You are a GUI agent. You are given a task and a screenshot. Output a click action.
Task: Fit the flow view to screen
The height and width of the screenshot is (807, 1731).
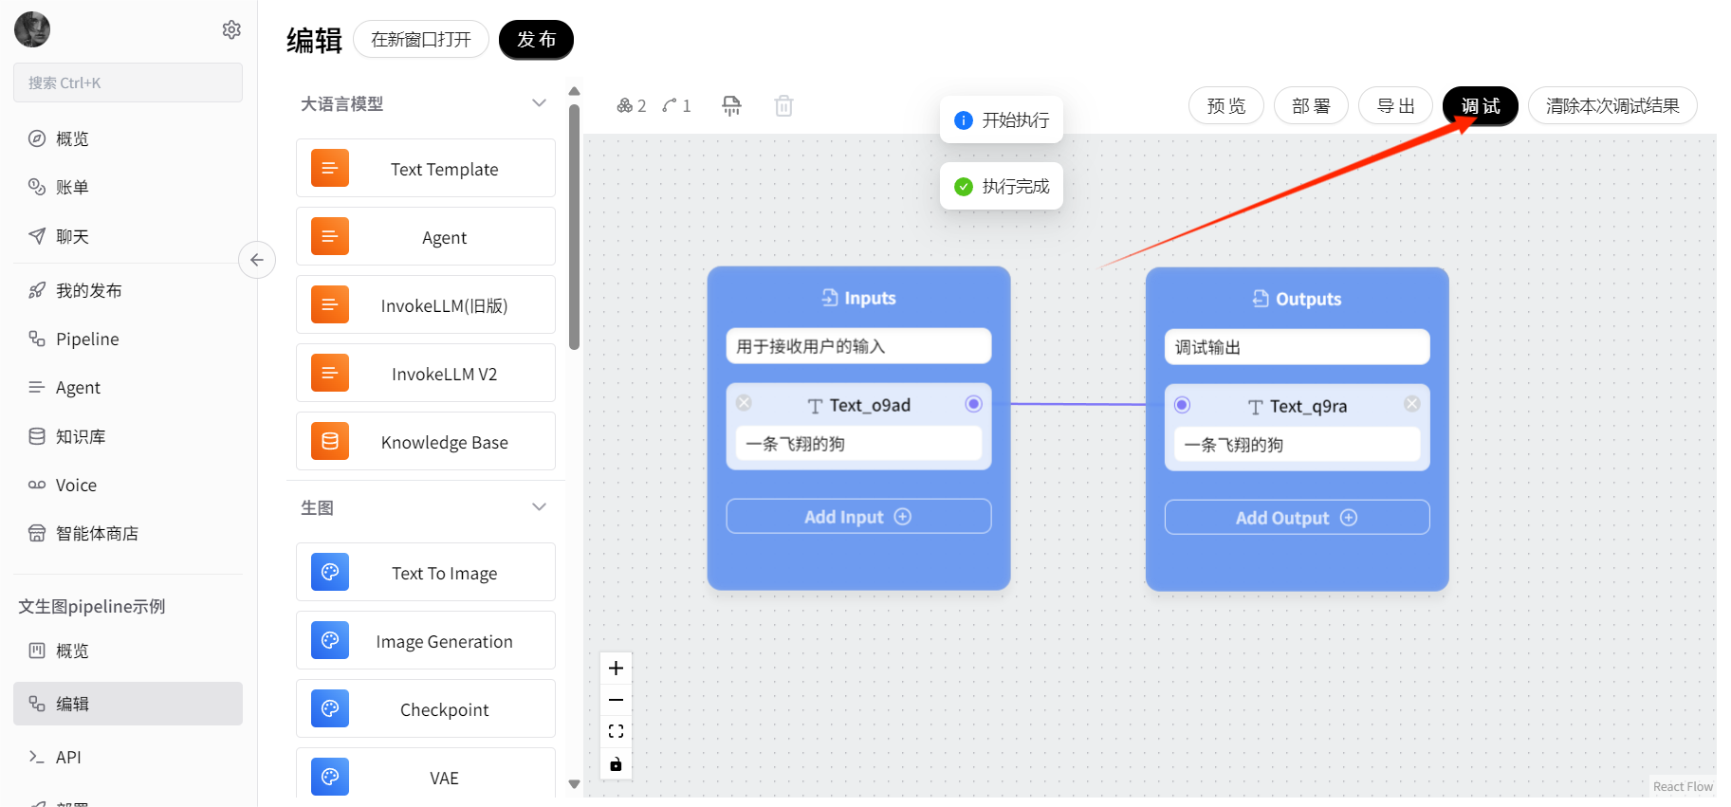click(616, 731)
